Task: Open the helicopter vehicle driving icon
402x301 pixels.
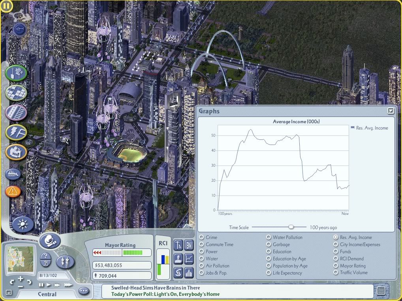Action: click(19, 30)
